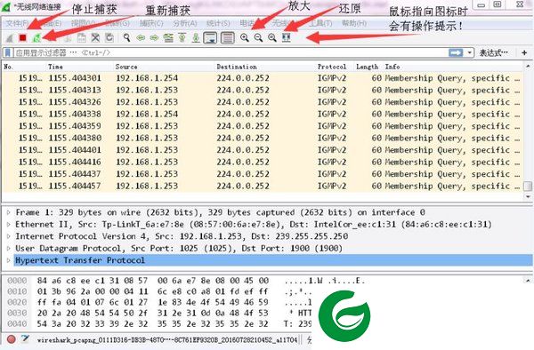
Task: Toggle auto-scroll during live capture
Action: click(x=210, y=37)
